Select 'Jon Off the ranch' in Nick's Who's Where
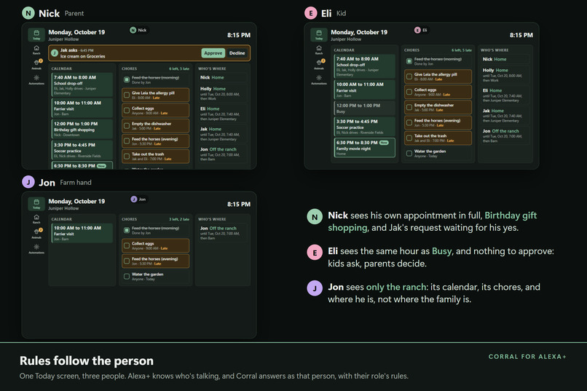Viewport: 587px width, 391px height. click(x=223, y=154)
